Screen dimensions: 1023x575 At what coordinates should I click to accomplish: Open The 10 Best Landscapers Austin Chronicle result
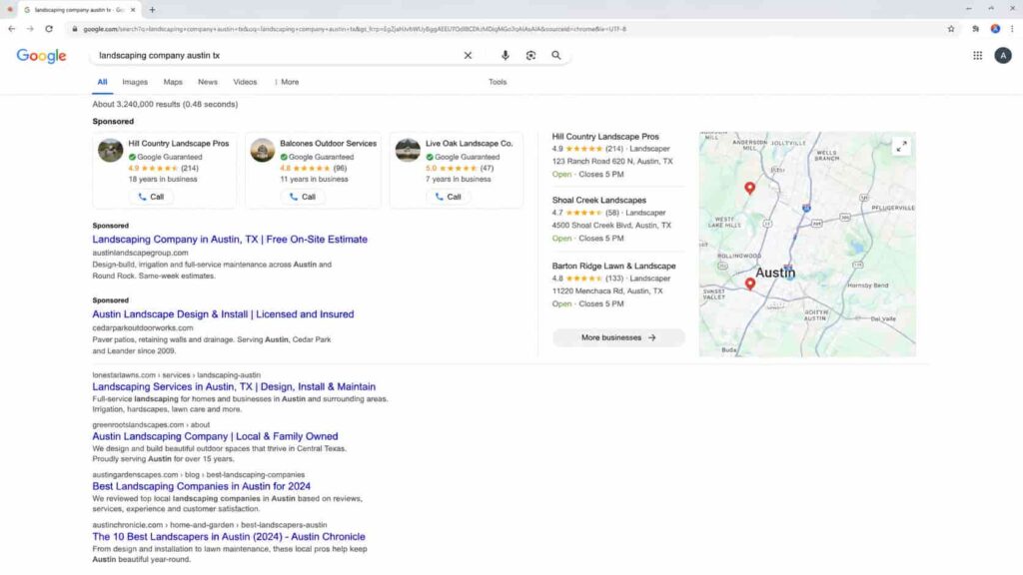(229, 536)
